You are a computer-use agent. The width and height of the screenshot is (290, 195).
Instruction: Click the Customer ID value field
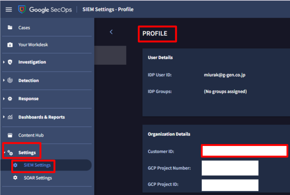click(244, 151)
